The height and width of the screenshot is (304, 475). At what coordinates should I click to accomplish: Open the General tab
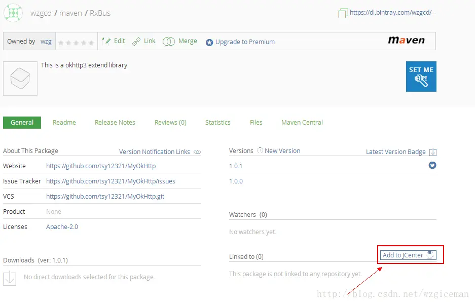22,122
